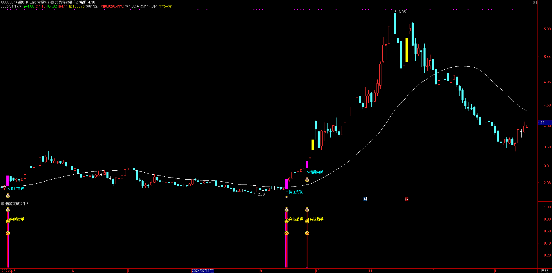Click leftmost smiley face signal icon
The image size is (552, 273).
coord(8,221)
